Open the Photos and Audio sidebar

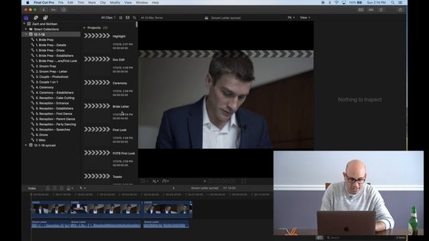pos(36,18)
